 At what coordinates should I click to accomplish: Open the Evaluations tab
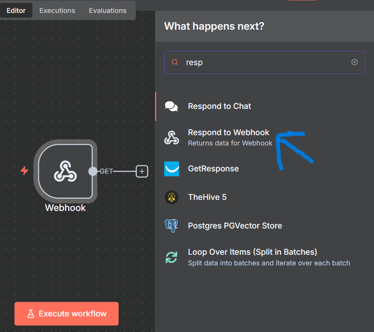[x=108, y=11]
